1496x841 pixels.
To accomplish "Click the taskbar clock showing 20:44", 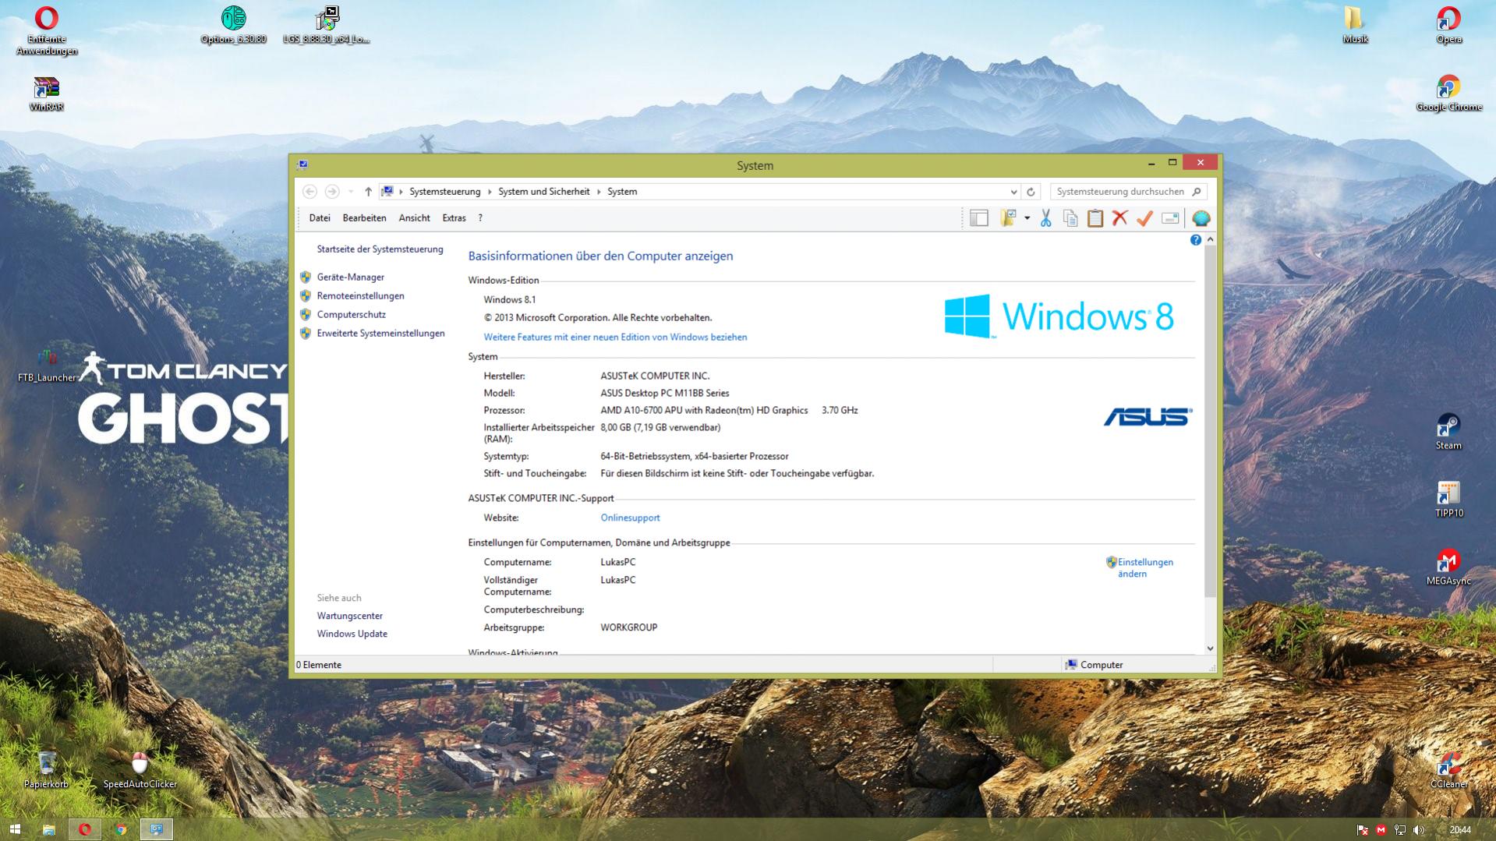I will tap(1460, 830).
